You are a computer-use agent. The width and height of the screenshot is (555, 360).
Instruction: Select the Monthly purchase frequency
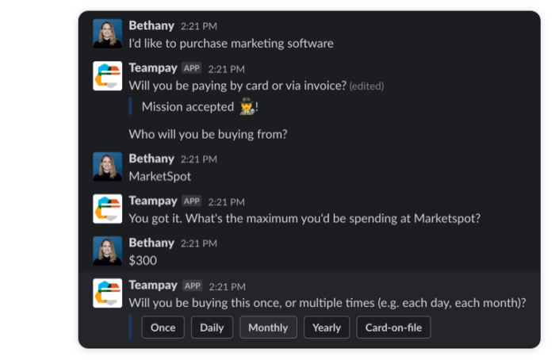(x=268, y=327)
